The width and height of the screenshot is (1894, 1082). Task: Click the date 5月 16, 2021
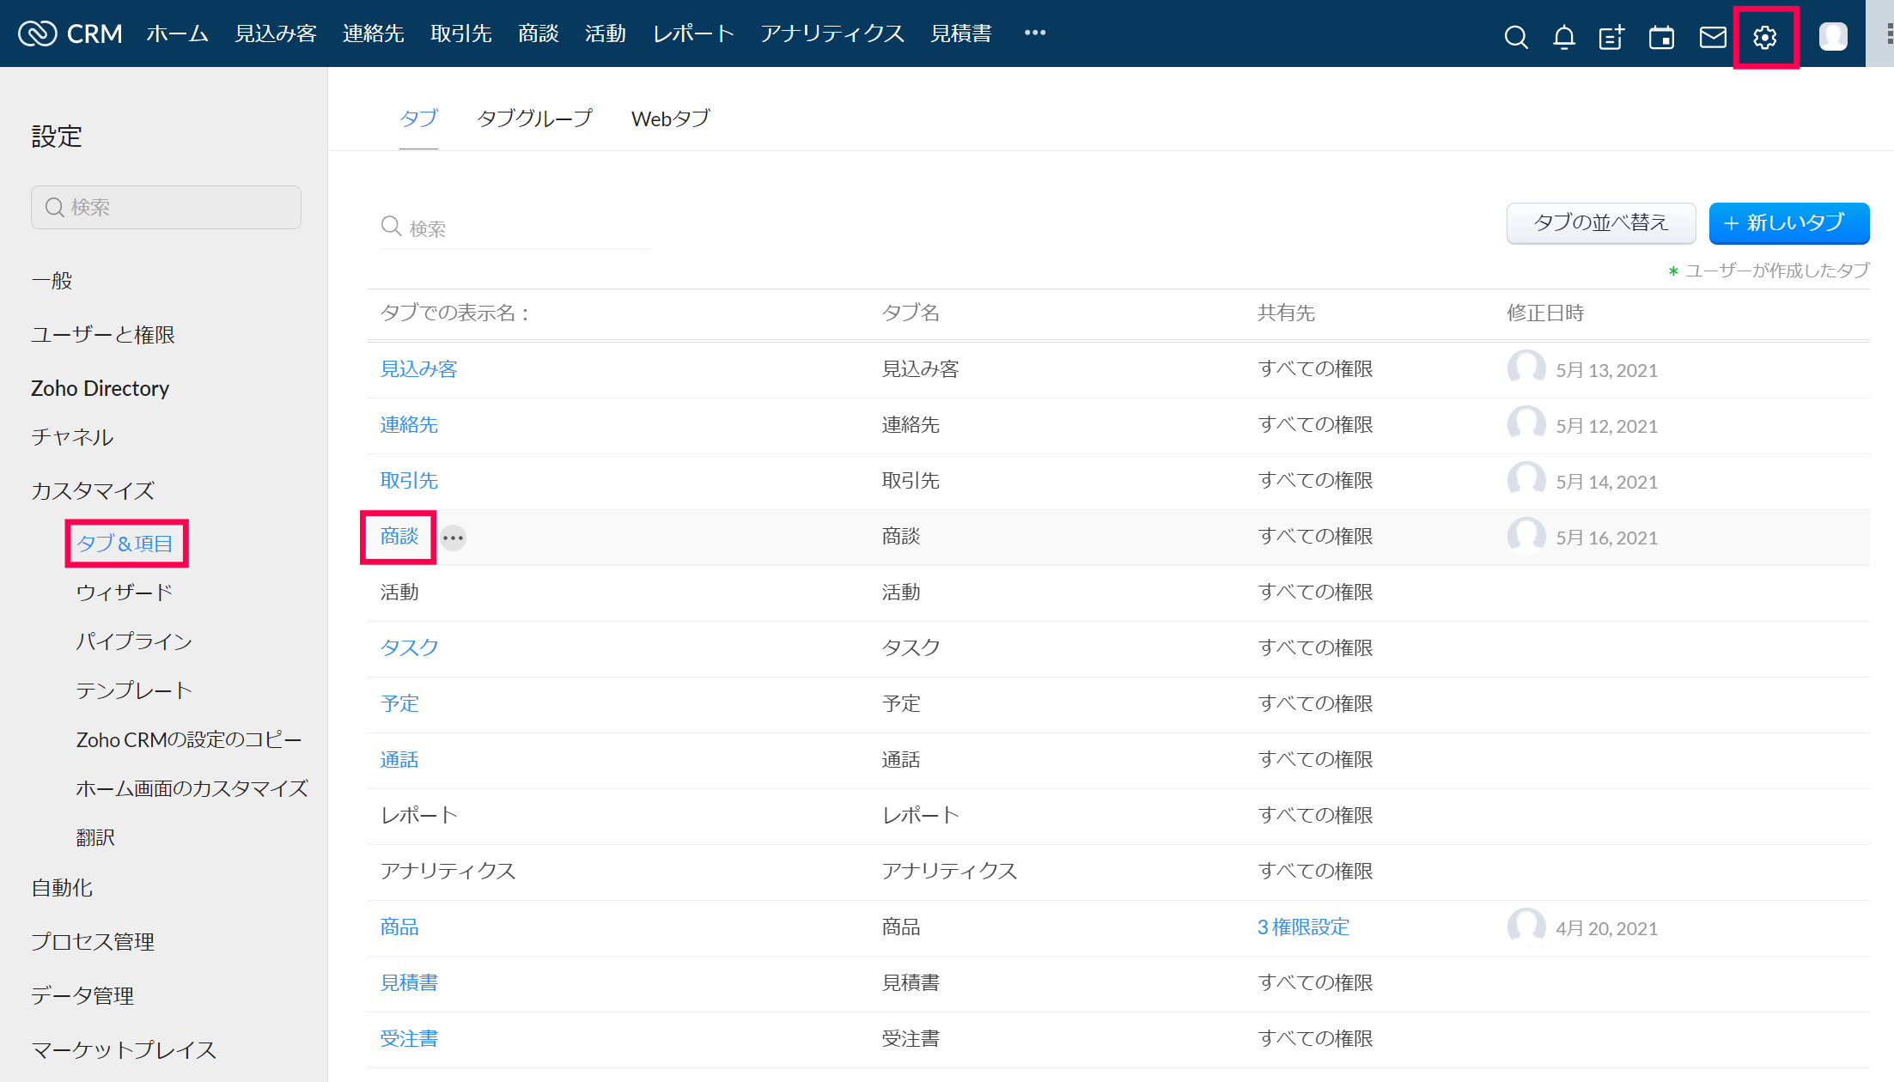point(1606,538)
